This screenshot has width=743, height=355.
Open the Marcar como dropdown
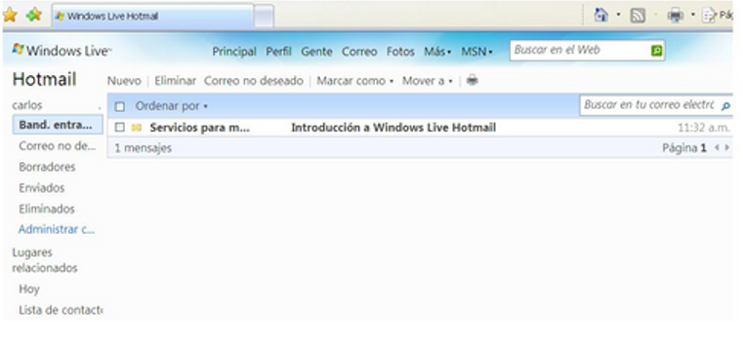[355, 81]
